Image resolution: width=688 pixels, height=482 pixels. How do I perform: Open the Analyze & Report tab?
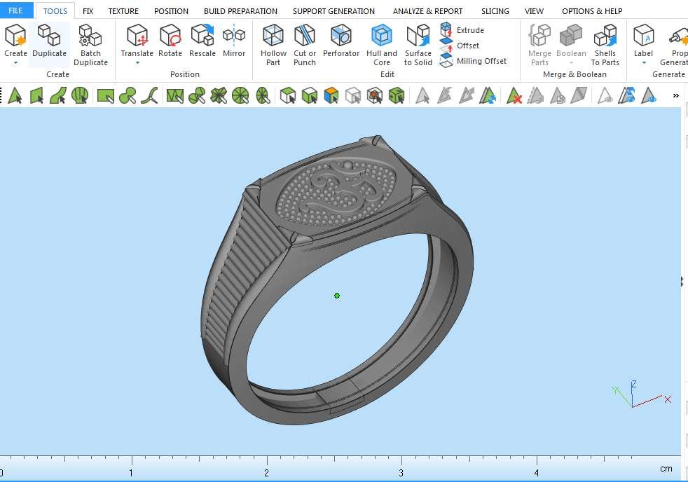click(x=427, y=11)
